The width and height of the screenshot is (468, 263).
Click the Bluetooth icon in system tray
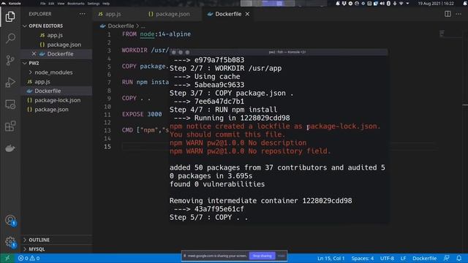point(388,4)
